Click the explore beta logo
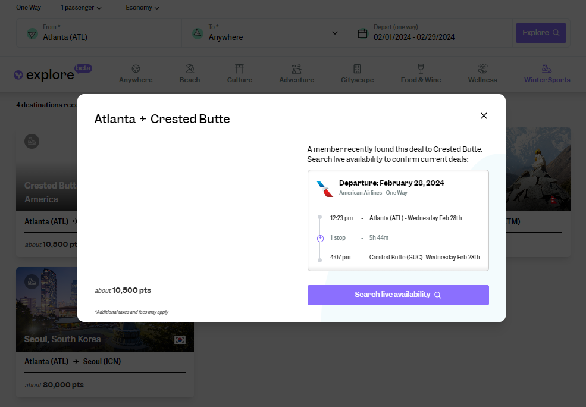This screenshot has width=586, height=407. coord(46,74)
